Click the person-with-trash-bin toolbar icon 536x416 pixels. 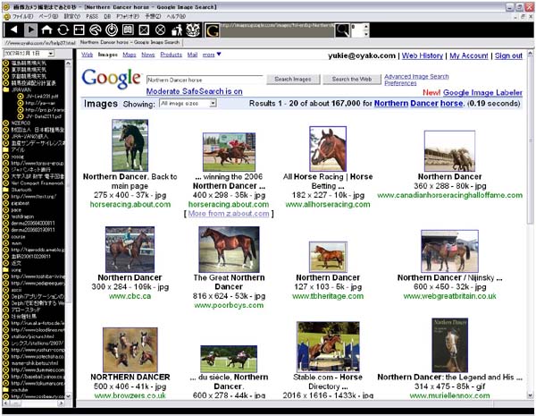tap(177, 30)
